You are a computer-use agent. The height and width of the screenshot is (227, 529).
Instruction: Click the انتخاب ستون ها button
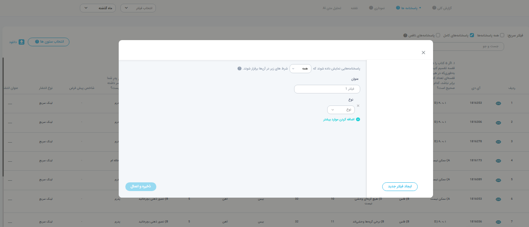48,42
